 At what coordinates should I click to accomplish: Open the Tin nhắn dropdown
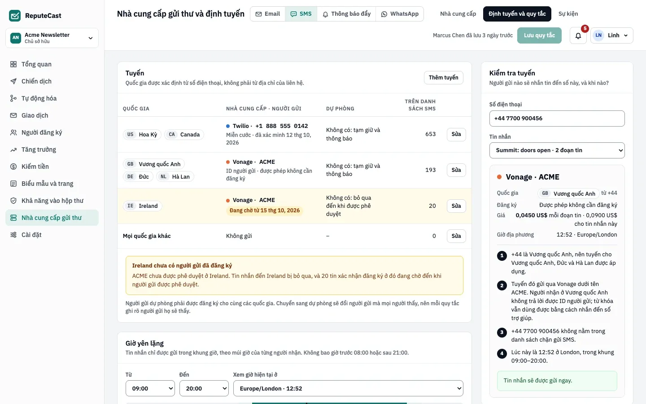(557, 150)
